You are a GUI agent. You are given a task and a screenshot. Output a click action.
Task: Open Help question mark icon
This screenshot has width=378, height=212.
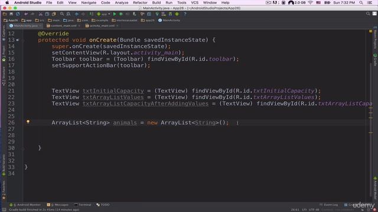pos(185,14)
